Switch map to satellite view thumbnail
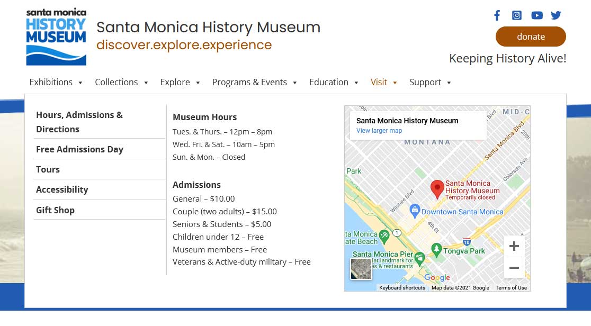Screen dimensions: 591x326 coord(361,269)
